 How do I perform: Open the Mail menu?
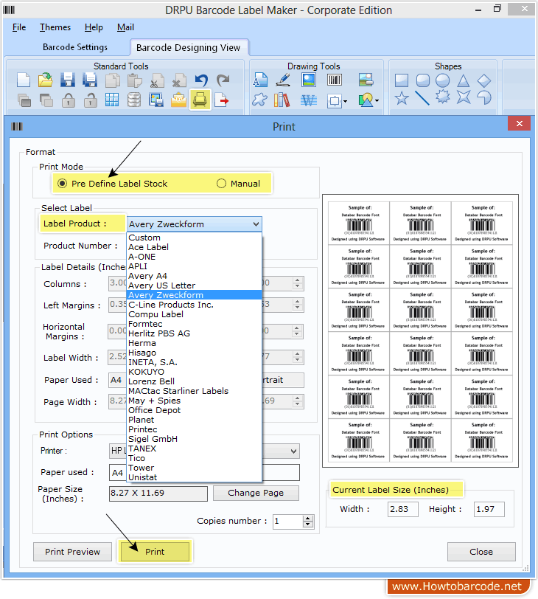click(x=125, y=27)
